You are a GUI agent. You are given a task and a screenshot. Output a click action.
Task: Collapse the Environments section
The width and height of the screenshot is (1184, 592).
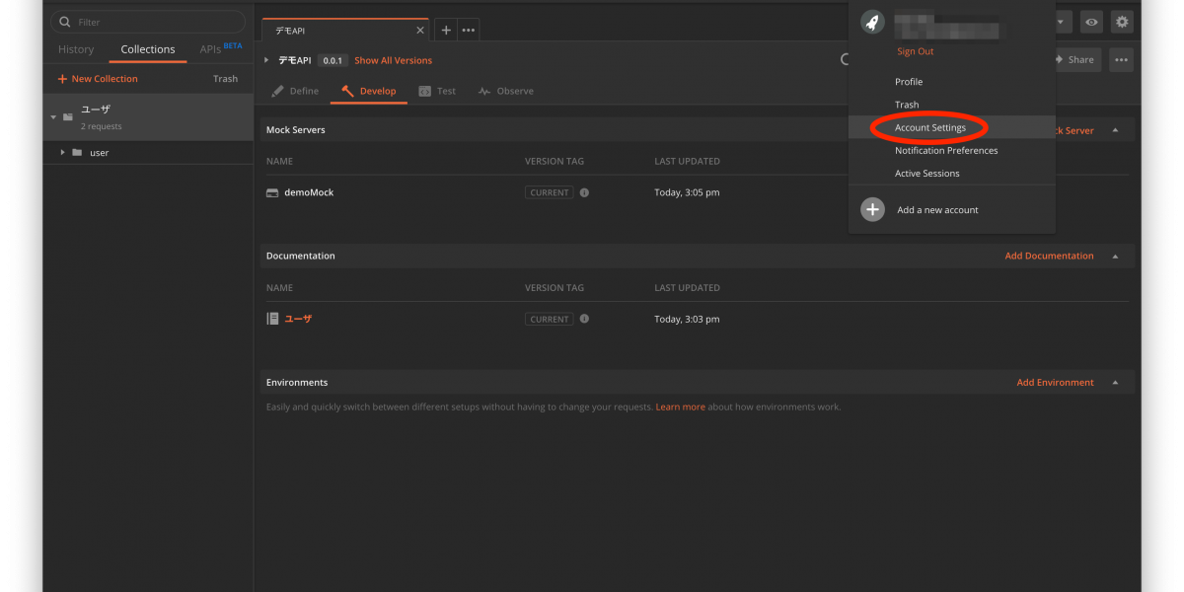click(1115, 383)
